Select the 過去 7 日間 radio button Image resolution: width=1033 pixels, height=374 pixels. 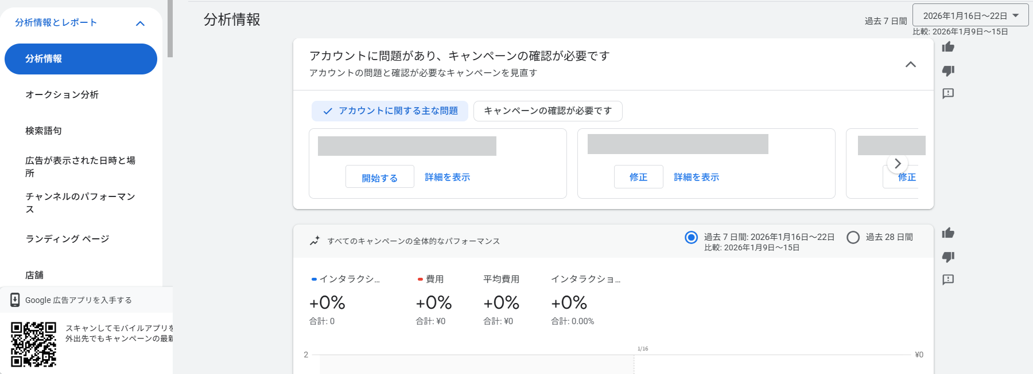point(692,237)
